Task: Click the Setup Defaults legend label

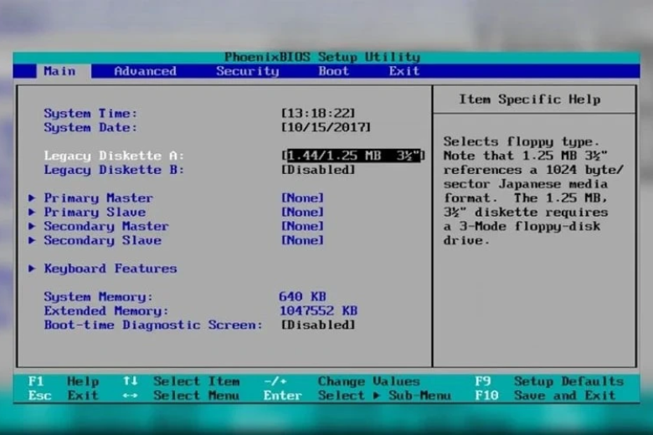Action: [568, 381]
